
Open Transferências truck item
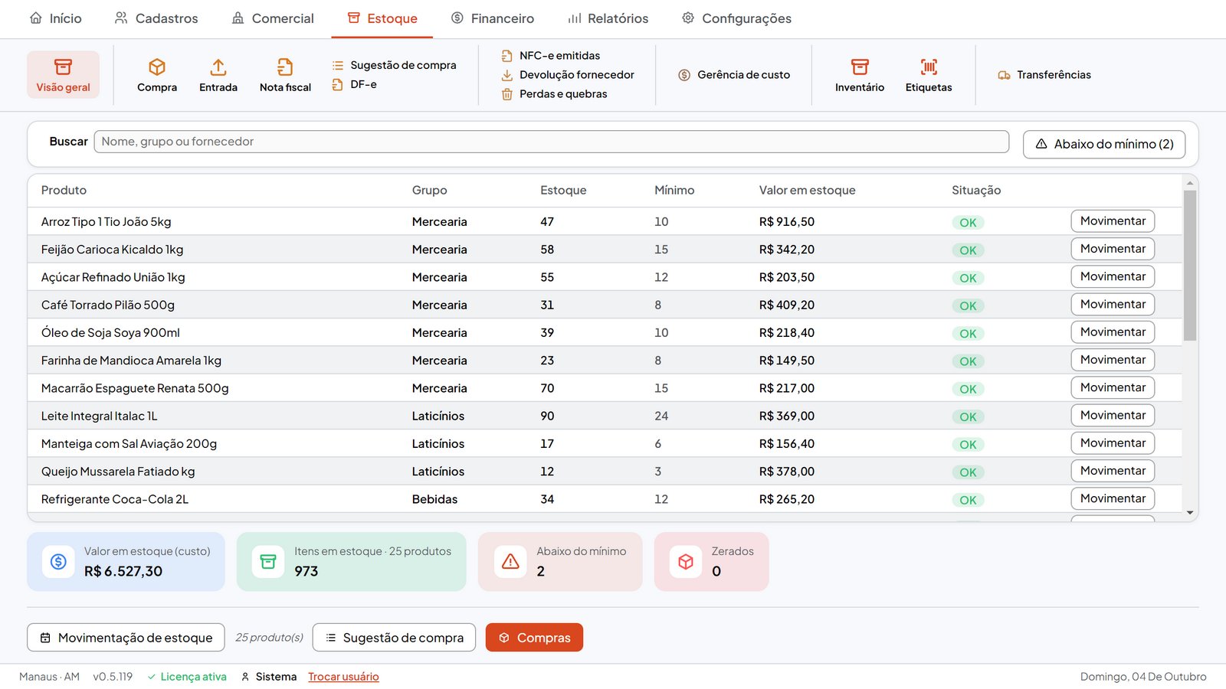pyautogui.click(x=1044, y=75)
